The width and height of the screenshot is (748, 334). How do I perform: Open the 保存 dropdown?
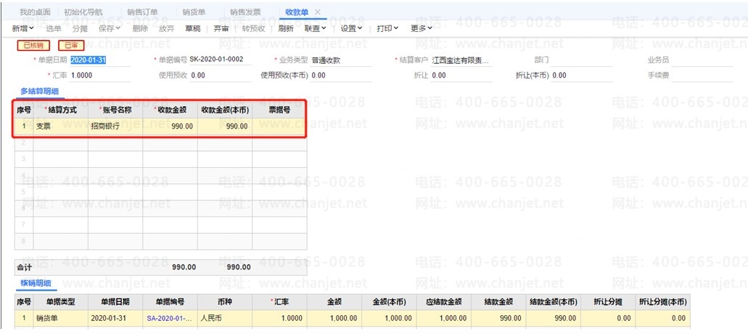pyautogui.click(x=110, y=28)
